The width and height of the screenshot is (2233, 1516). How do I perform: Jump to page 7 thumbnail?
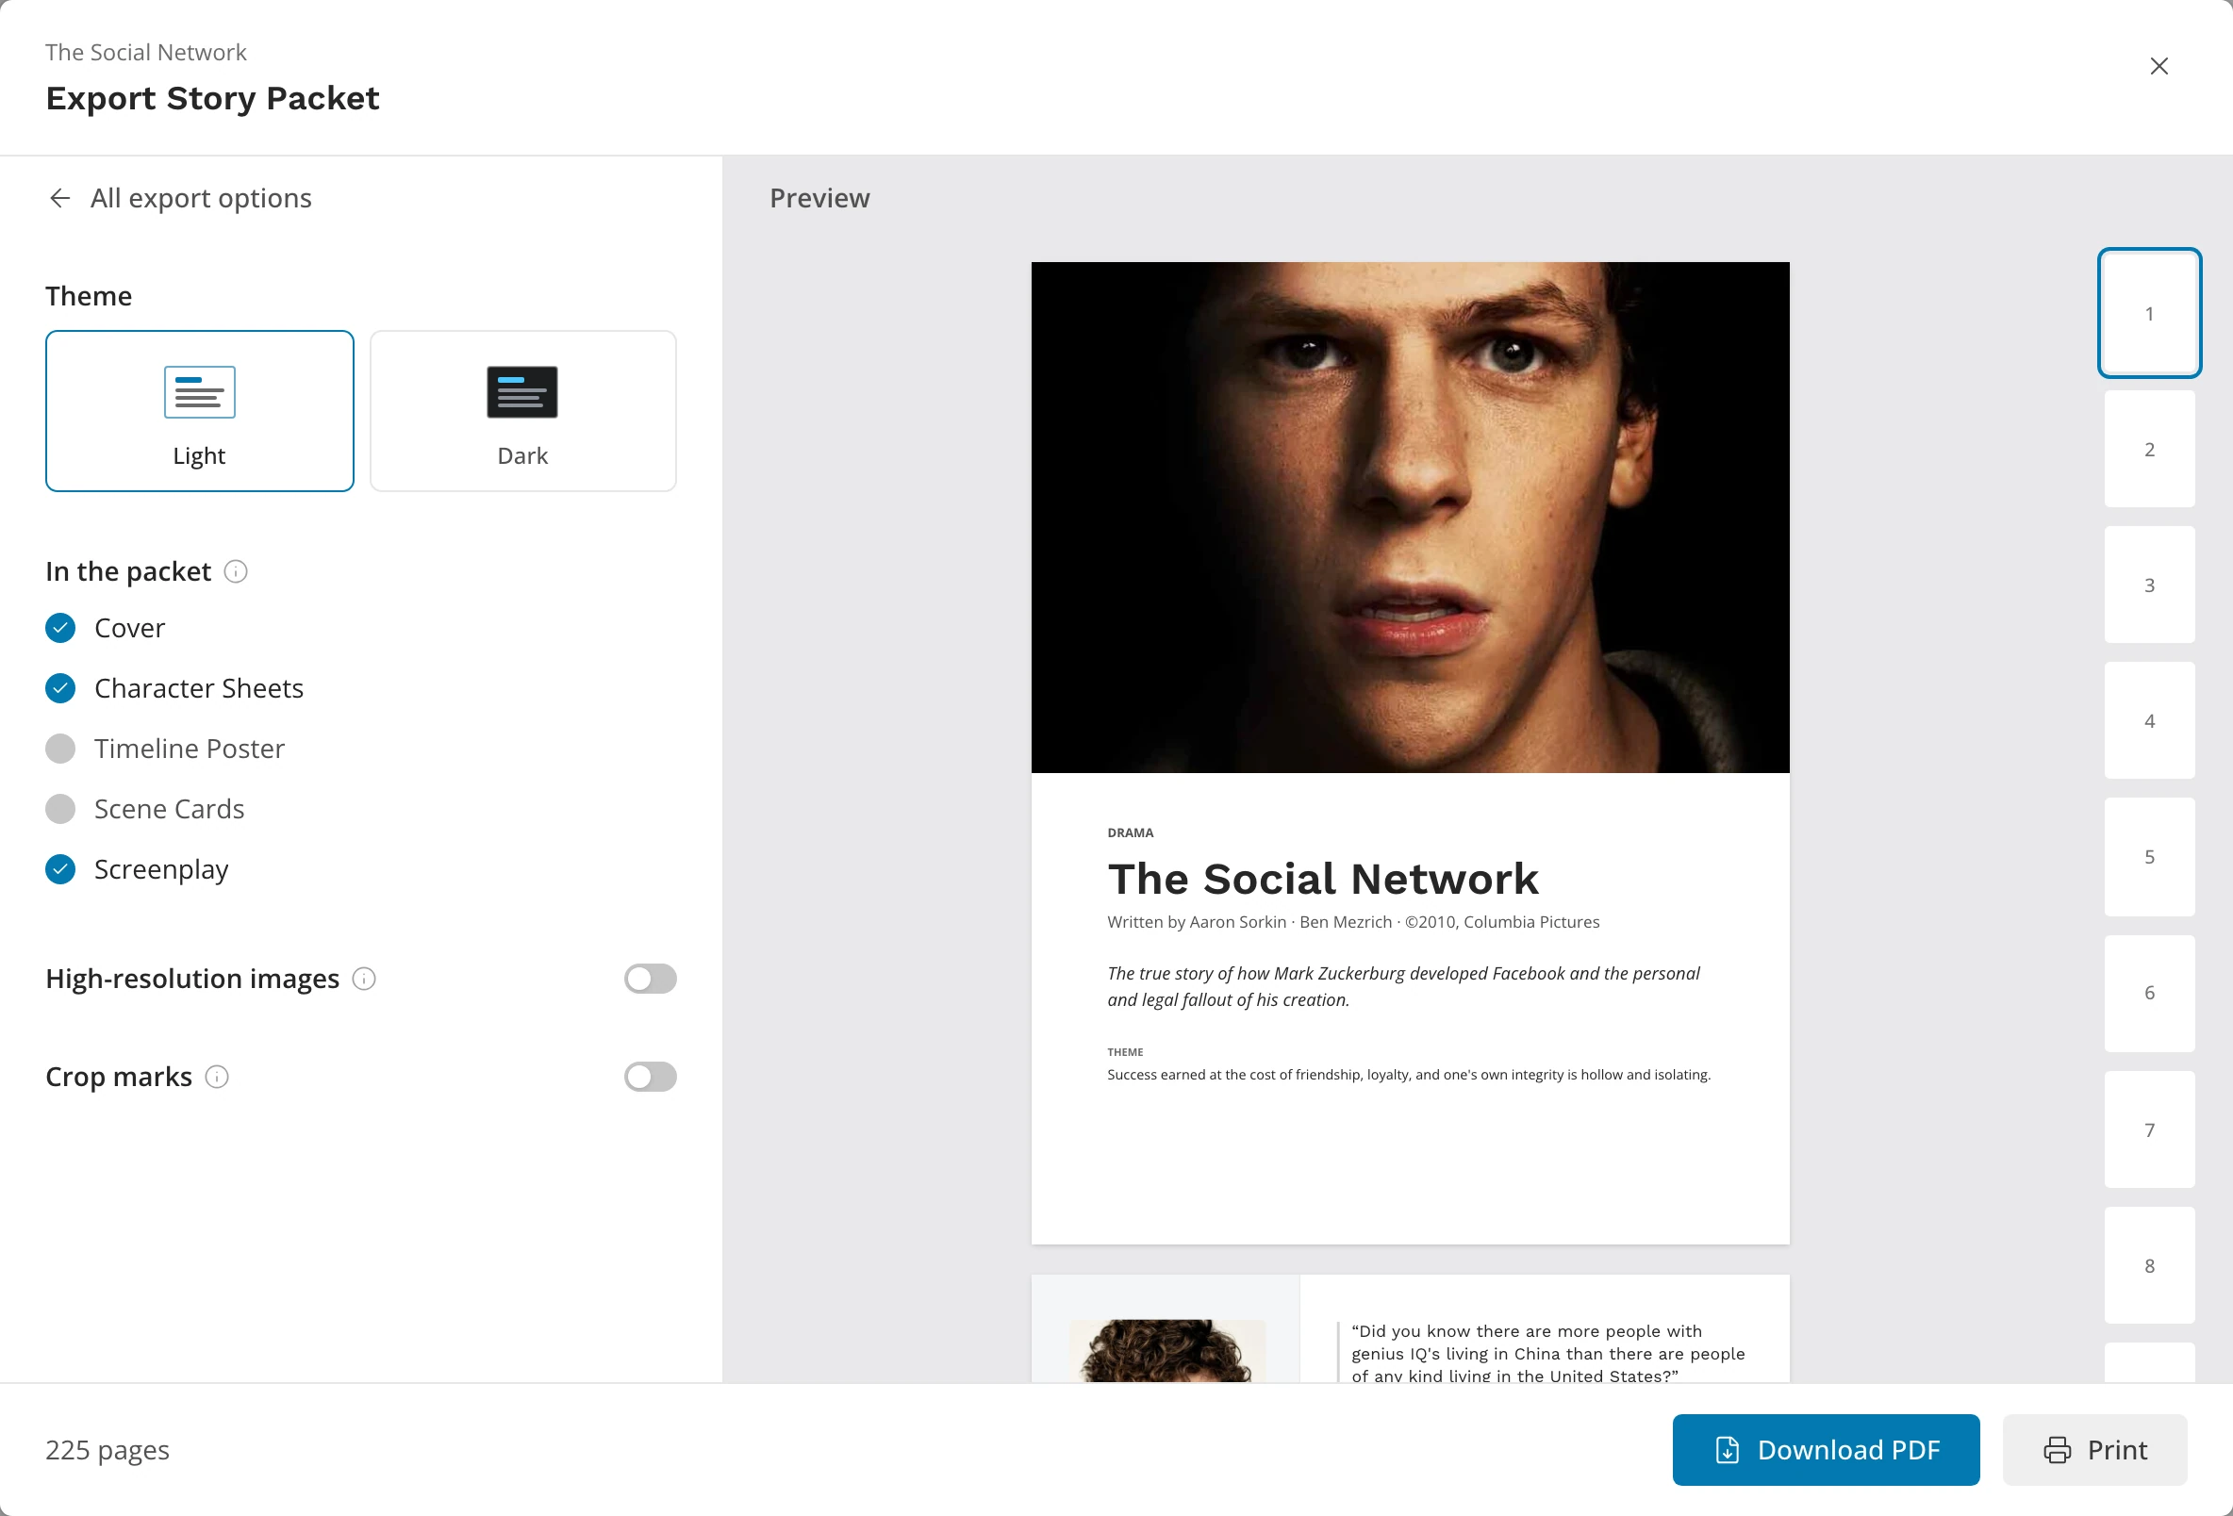(x=2149, y=1129)
